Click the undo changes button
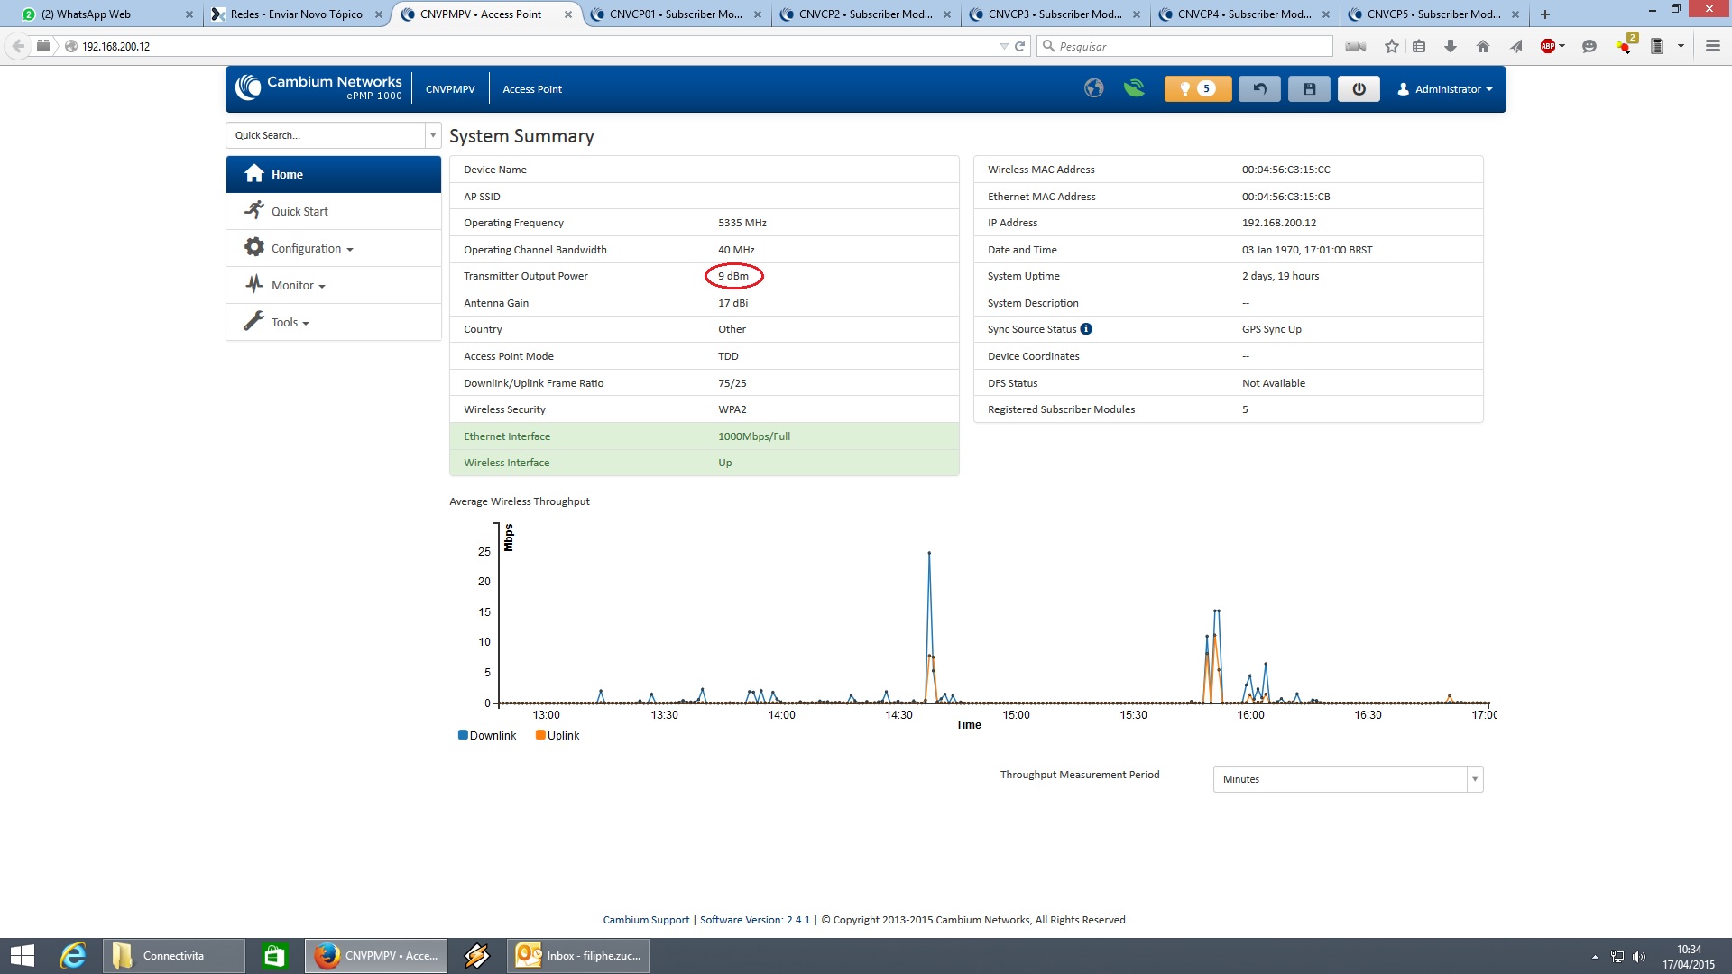This screenshot has height=974, width=1732. click(x=1259, y=88)
